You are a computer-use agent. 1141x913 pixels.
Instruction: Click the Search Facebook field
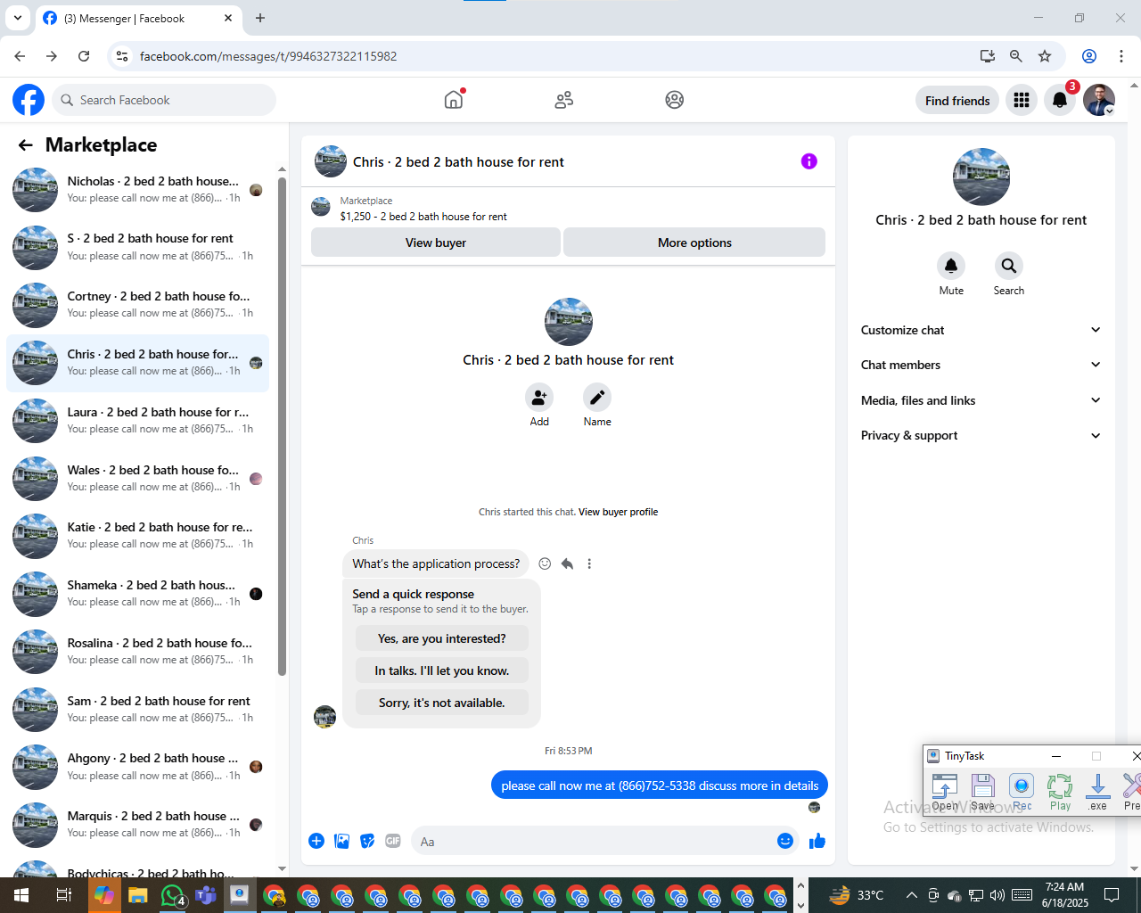(164, 100)
